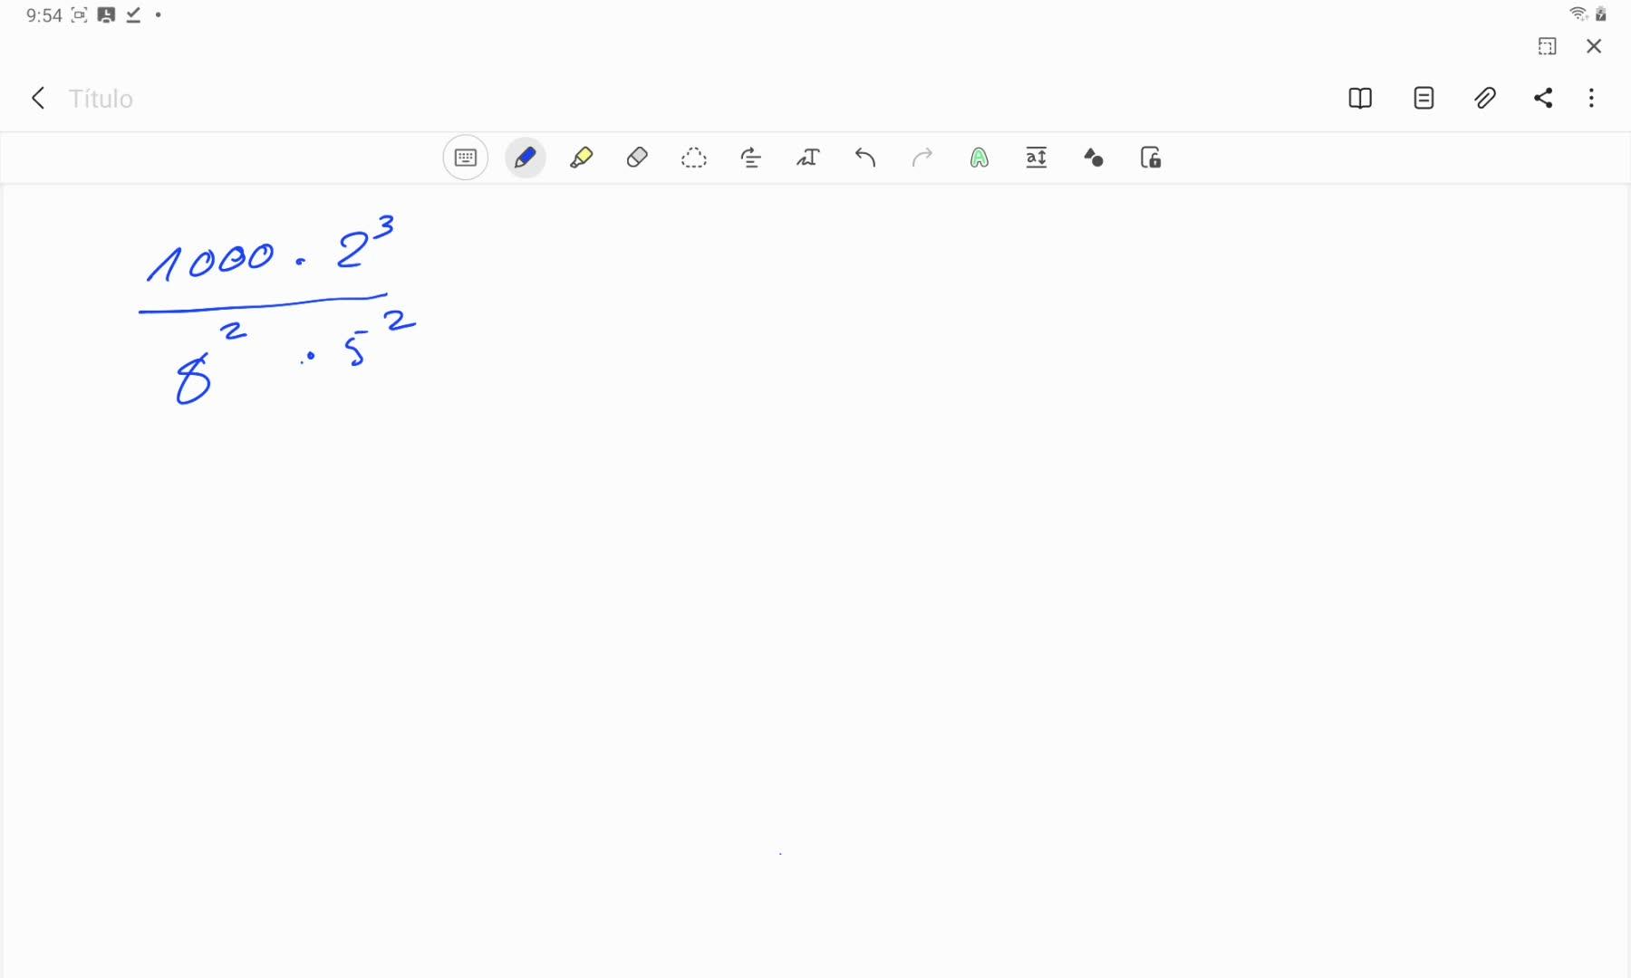Toggle the page scroll lock icon
The height and width of the screenshot is (978, 1631).
coord(1151,158)
